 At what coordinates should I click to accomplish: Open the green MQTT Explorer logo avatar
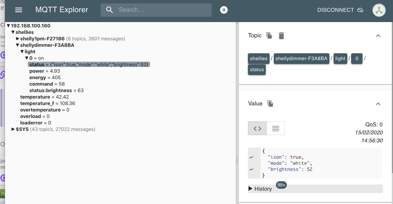pyautogui.click(x=379, y=10)
